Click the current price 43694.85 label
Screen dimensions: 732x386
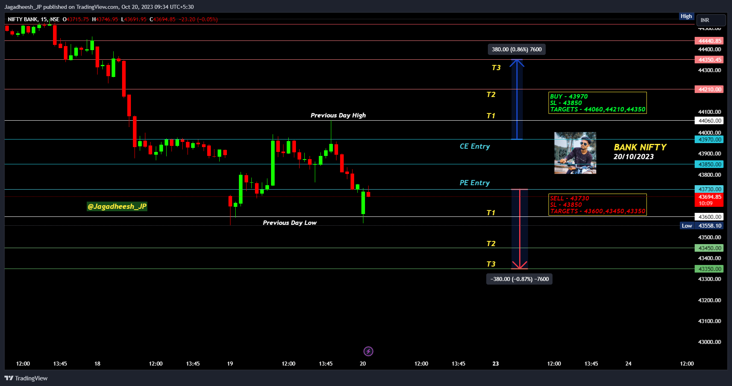709,200
